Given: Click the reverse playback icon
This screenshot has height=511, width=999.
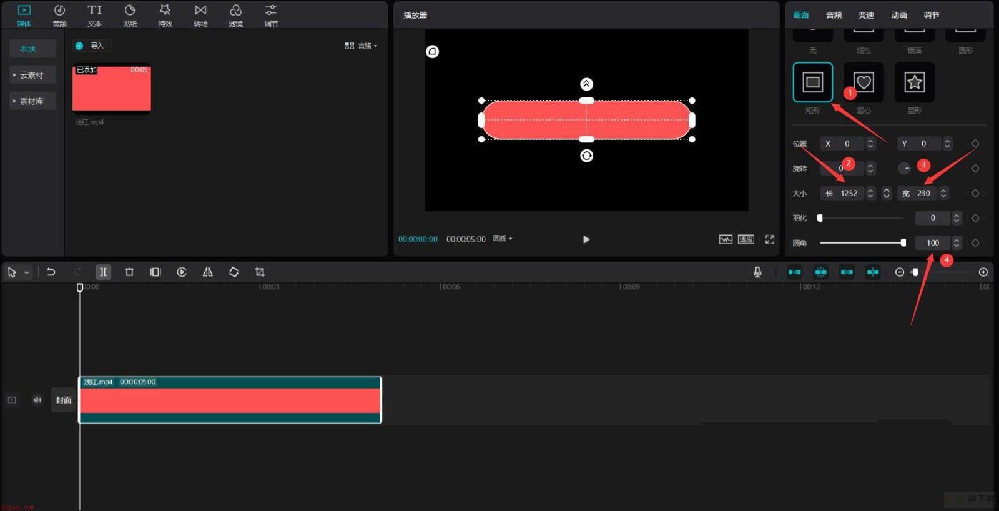Looking at the screenshot, I should click(182, 272).
